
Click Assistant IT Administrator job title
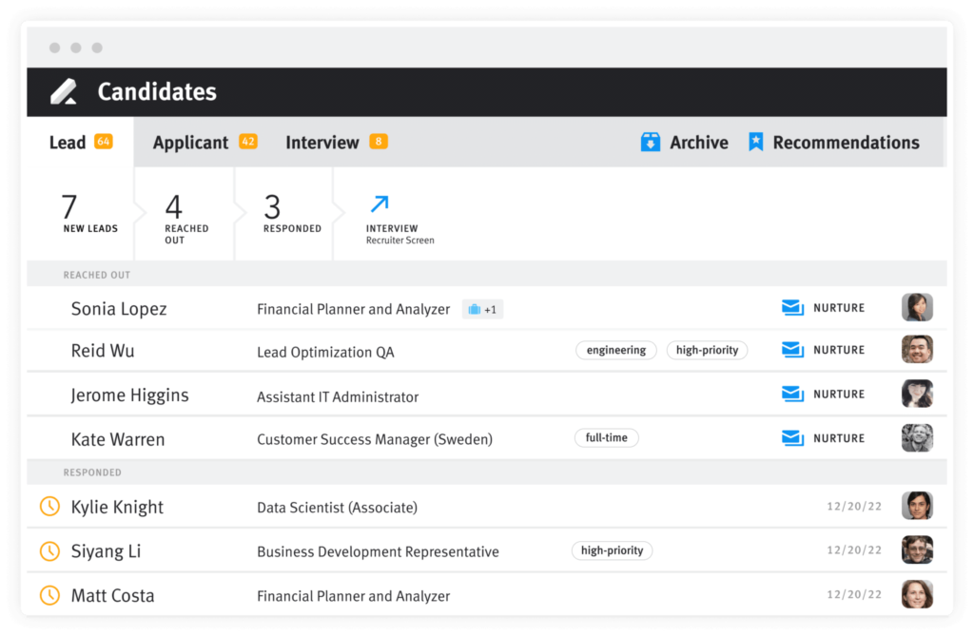338,396
